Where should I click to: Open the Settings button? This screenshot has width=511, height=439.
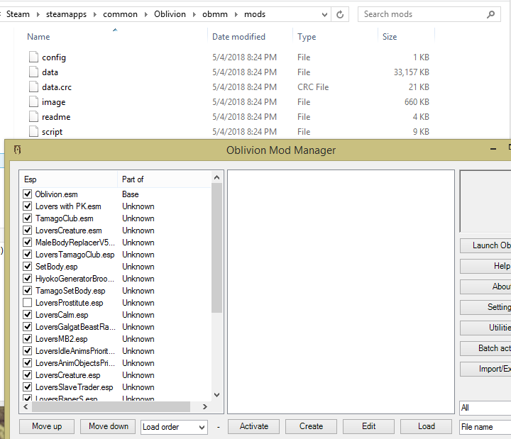(x=485, y=307)
